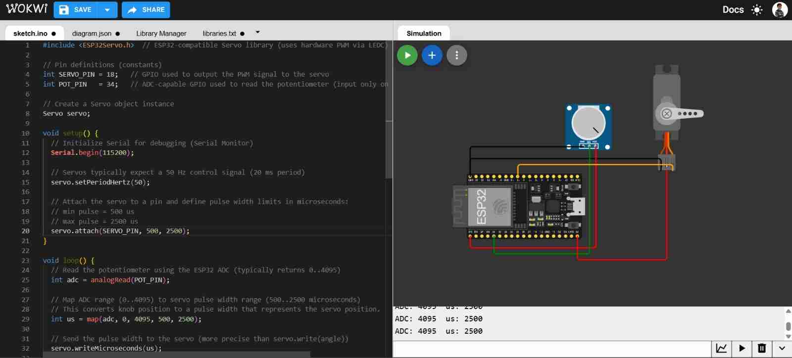Open the Docs link
Image resolution: width=792 pixels, height=358 pixels.
(733, 10)
